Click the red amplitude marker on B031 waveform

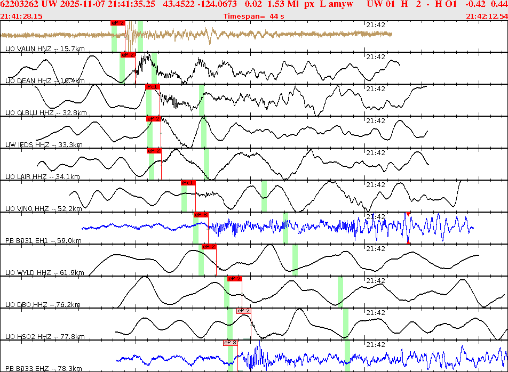pos(408,214)
